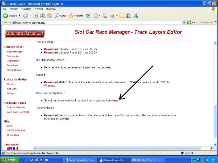Click the second Quick Launch icon
The width and height of the screenshot is (218, 163).
click(x=32, y=160)
